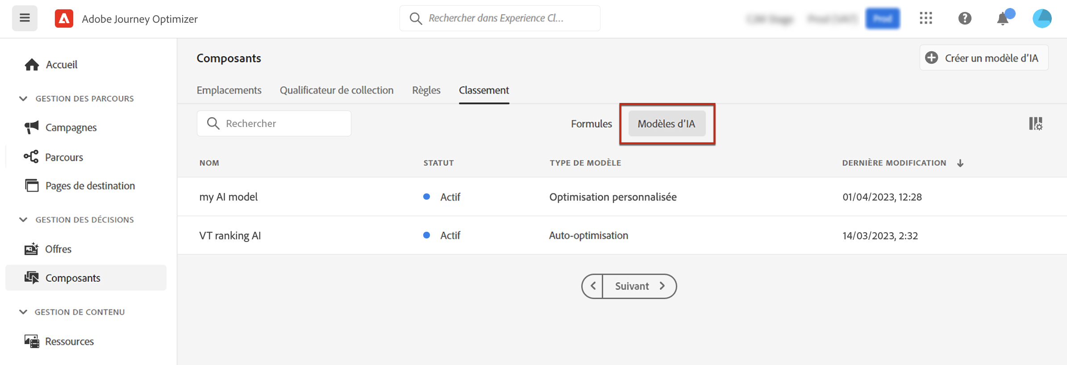The image size is (1067, 365).
Task: Sort by Dernière modification arrow
Action: coord(960,163)
